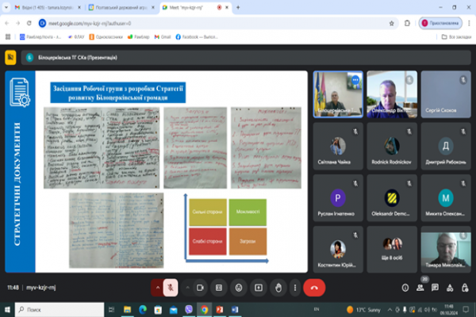Viewport: 476px width, 317px height.
Task: Expand video settings arrow beside camera
Action: click(187, 288)
